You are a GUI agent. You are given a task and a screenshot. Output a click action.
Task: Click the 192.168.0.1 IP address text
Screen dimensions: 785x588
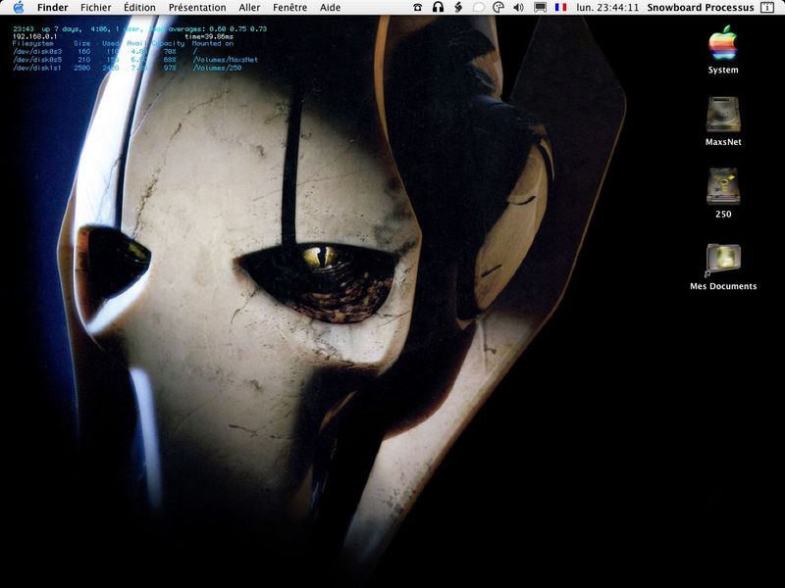pos(34,36)
